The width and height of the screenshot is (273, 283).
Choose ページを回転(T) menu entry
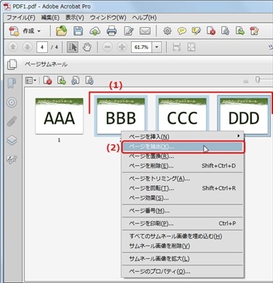click(x=183, y=188)
